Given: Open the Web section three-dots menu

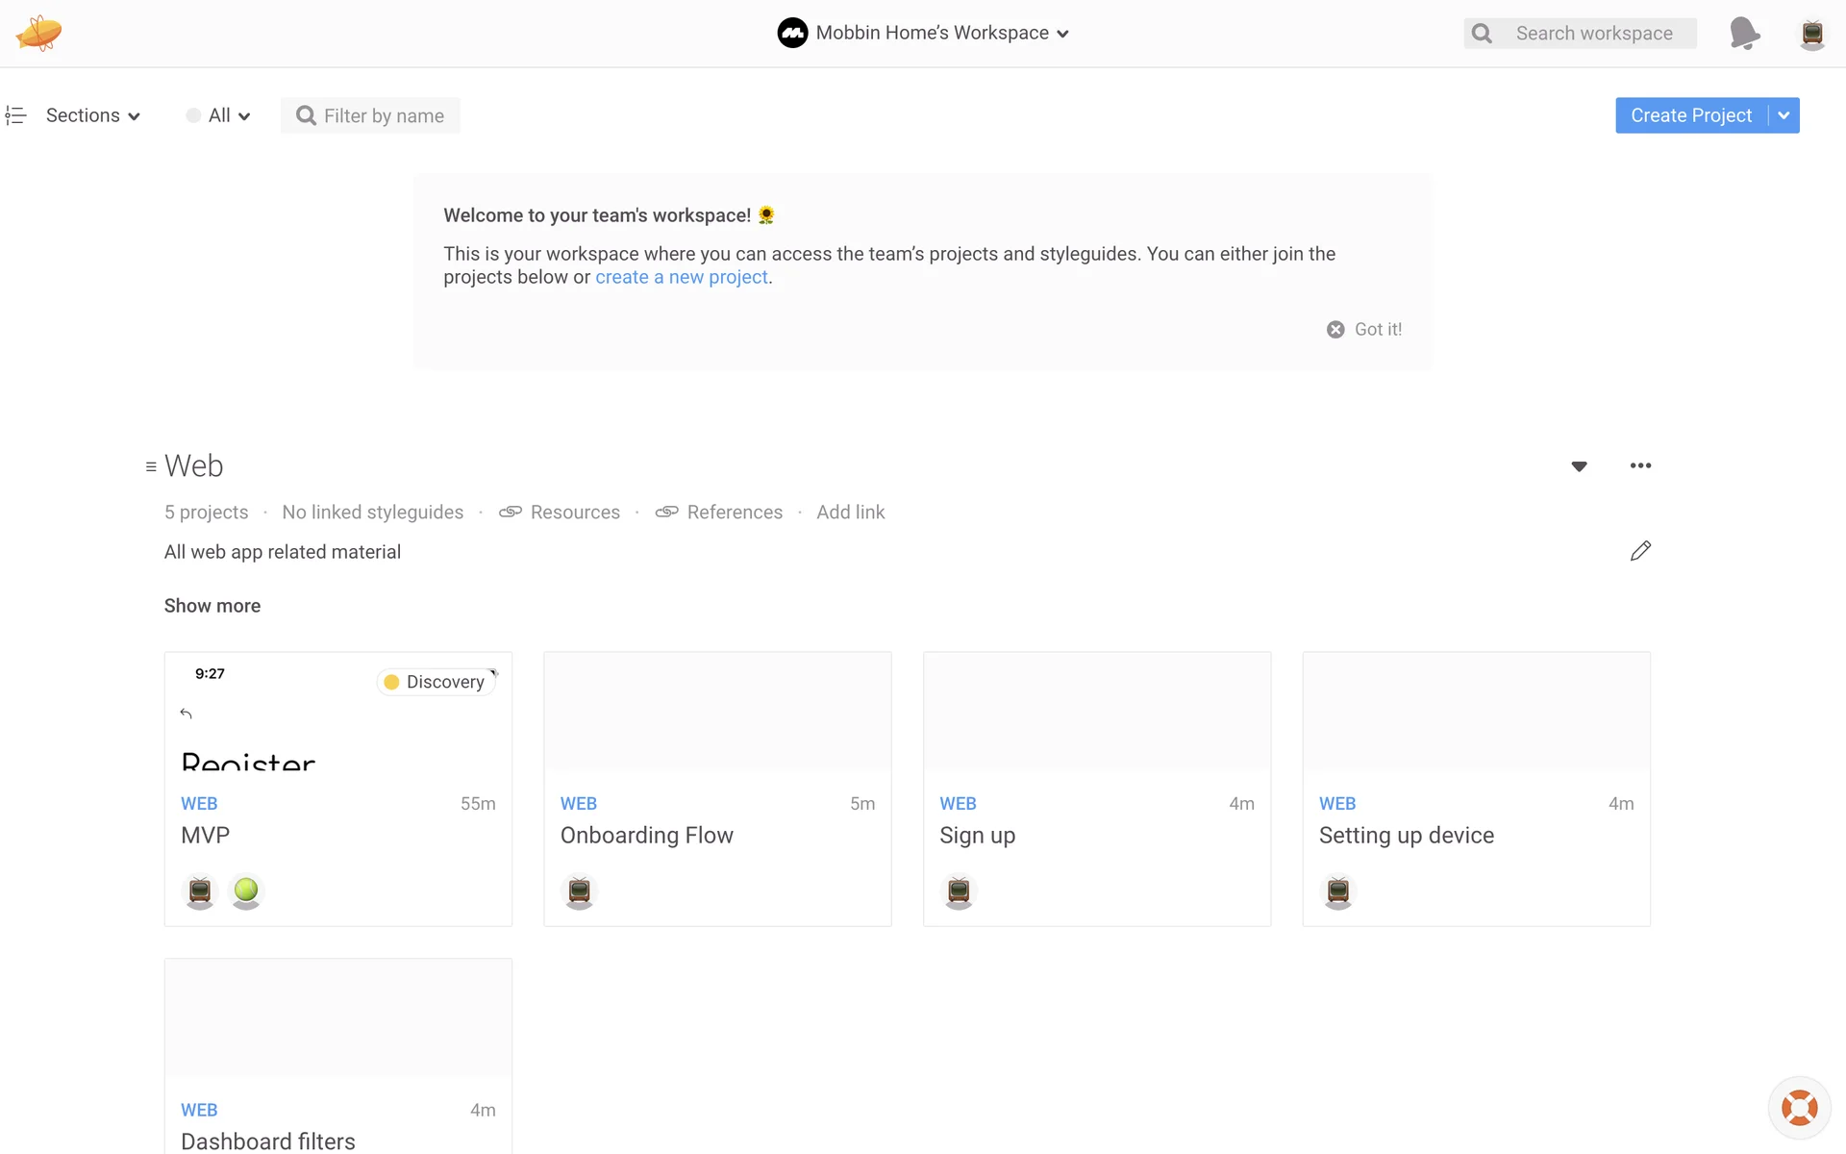Looking at the screenshot, I should tap(1640, 465).
